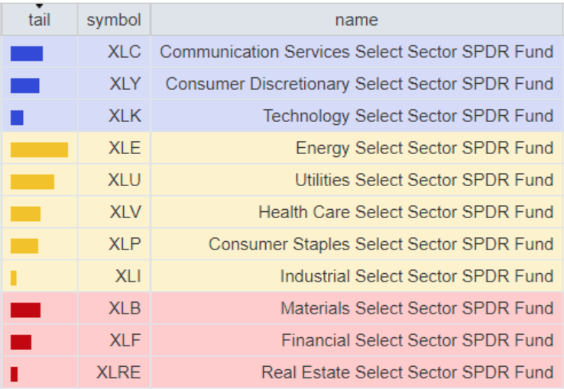This screenshot has width=564, height=389.
Task: Click the tiny red tail bar for XLRE
Action: pos(14,373)
